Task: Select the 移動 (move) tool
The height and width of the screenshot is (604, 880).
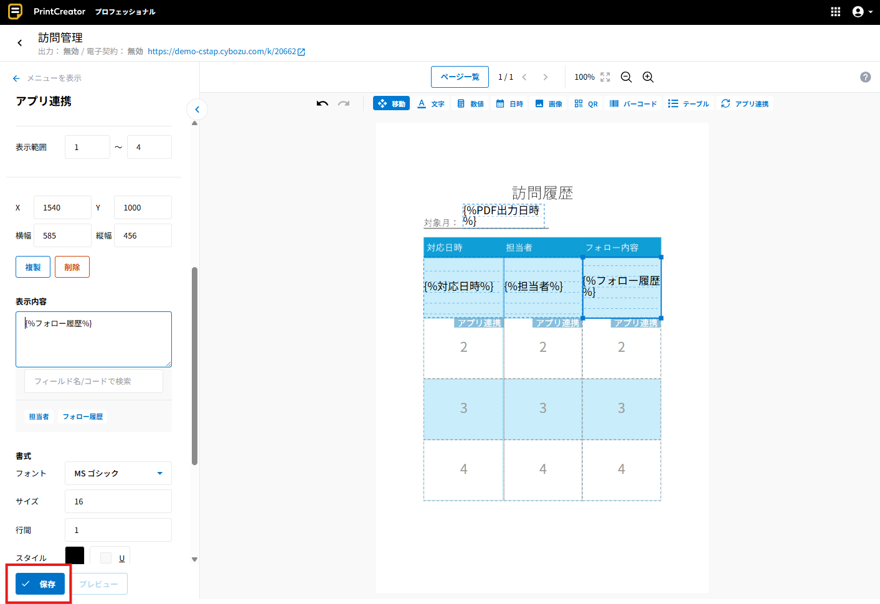Action: [x=391, y=103]
